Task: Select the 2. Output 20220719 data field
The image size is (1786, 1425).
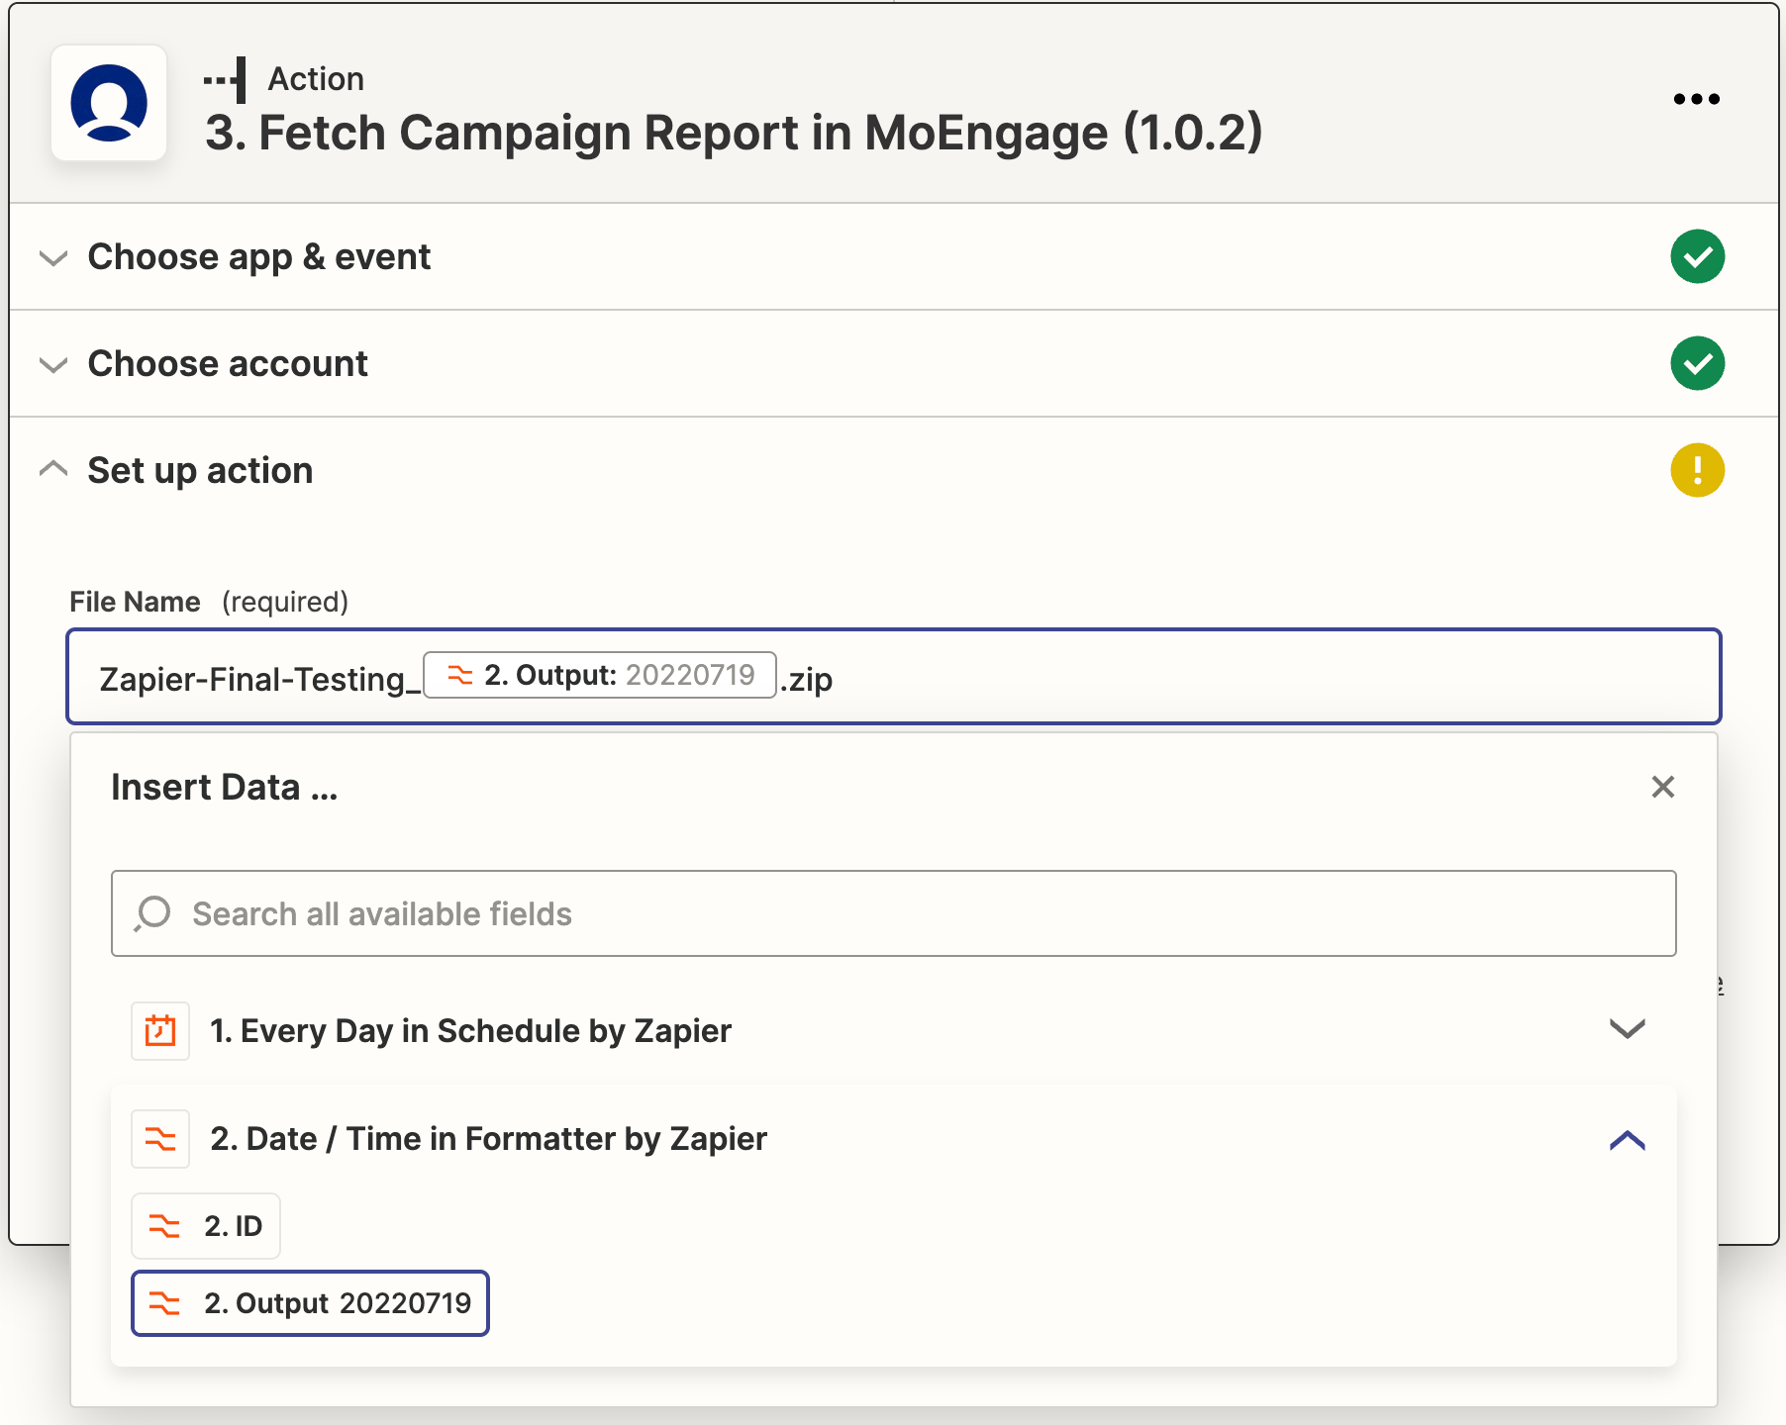Action: (x=310, y=1303)
